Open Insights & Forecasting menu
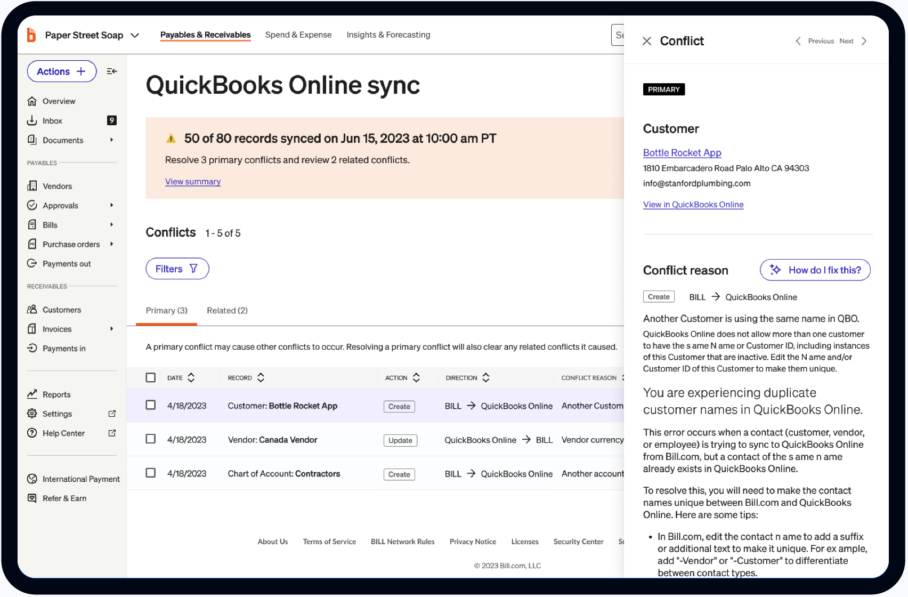The width and height of the screenshot is (908, 597). tap(388, 35)
